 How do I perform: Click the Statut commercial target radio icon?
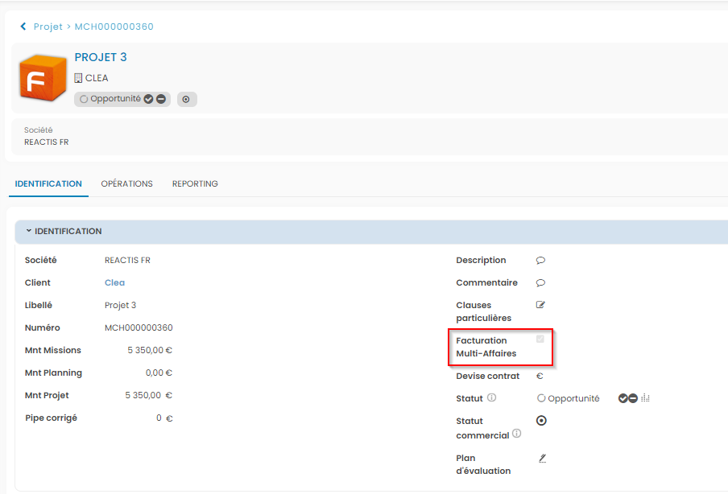(541, 421)
